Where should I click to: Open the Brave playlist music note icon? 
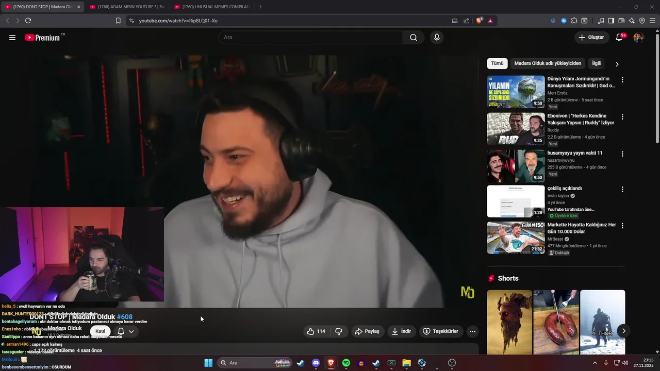point(601,21)
